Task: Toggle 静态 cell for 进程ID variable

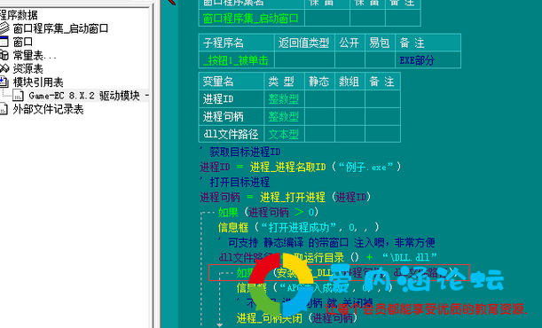Action: tap(319, 99)
